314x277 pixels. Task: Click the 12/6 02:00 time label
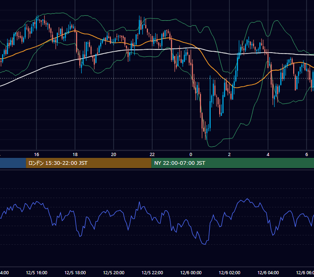(229, 272)
